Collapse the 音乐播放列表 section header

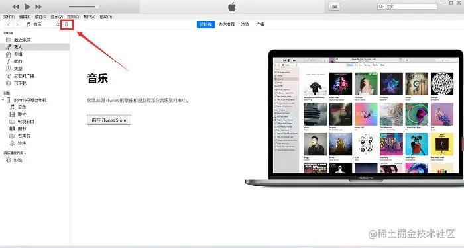point(15,153)
